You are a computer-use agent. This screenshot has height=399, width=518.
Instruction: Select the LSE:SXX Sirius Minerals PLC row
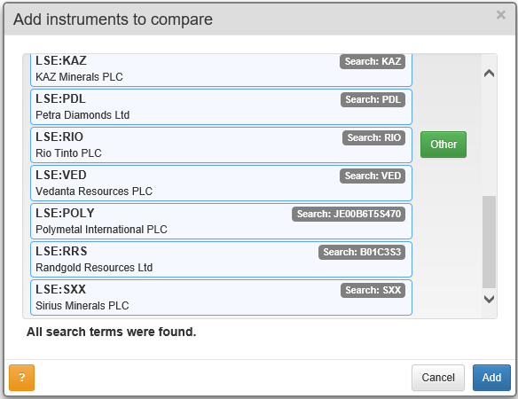coord(221,298)
